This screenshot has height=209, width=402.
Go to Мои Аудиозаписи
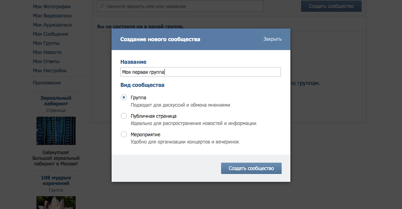pyautogui.click(x=51, y=25)
